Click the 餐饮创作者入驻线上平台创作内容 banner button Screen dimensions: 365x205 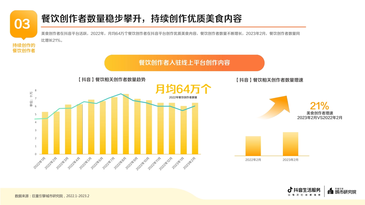click(x=185, y=63)
